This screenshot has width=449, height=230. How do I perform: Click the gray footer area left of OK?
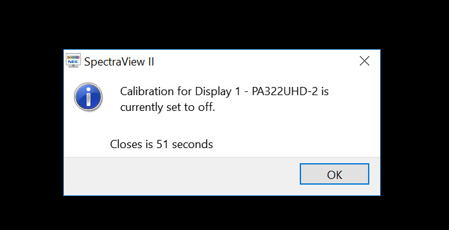point(180,176)
